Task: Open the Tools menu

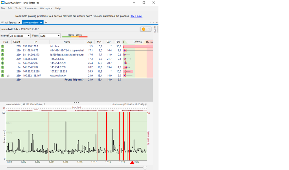Action: coord(18,8)
